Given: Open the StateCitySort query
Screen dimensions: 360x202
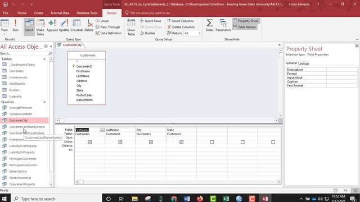Looking at the screenshot, I should pyautogui.click(x=18, y=171).
